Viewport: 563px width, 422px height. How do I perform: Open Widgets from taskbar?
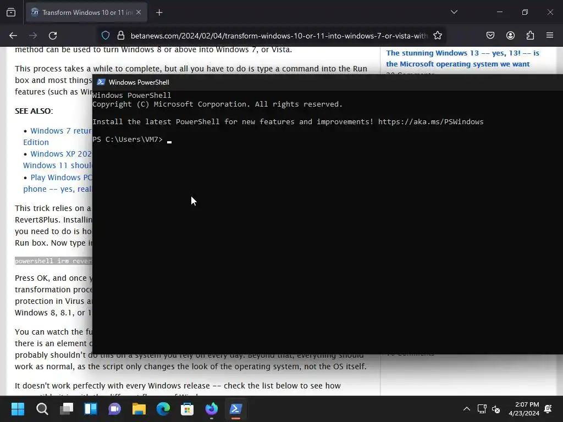tap(91, 409)
